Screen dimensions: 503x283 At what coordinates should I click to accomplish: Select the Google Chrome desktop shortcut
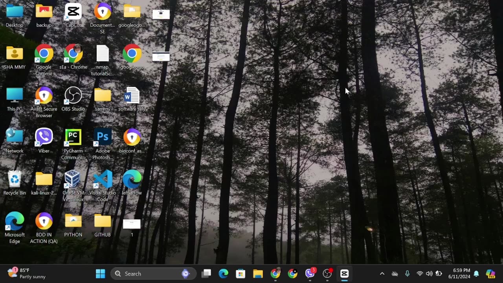pyautogui.click(x=44, y=60)
